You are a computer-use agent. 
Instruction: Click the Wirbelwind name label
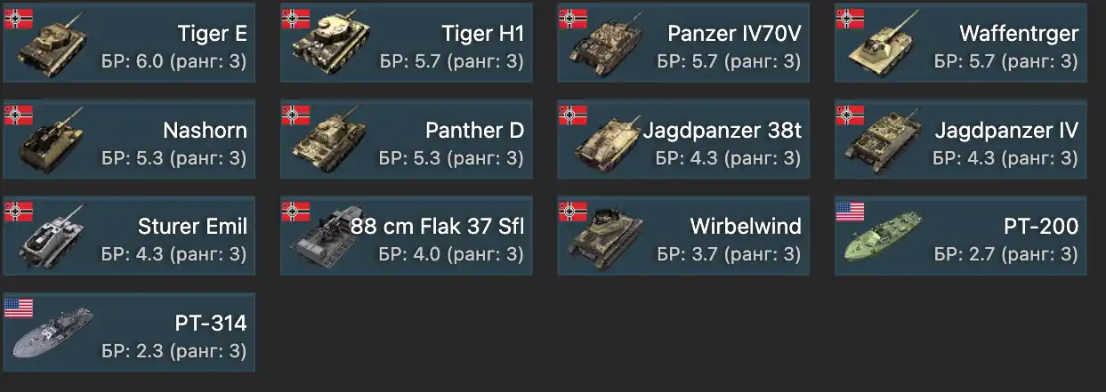746,227
